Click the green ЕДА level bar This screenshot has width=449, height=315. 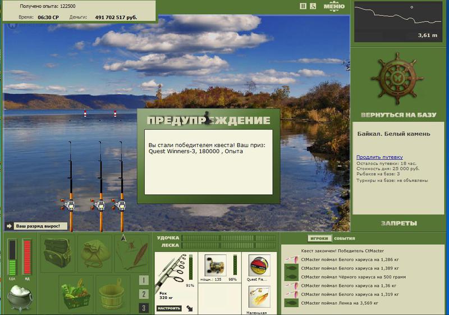coord(12,257)
